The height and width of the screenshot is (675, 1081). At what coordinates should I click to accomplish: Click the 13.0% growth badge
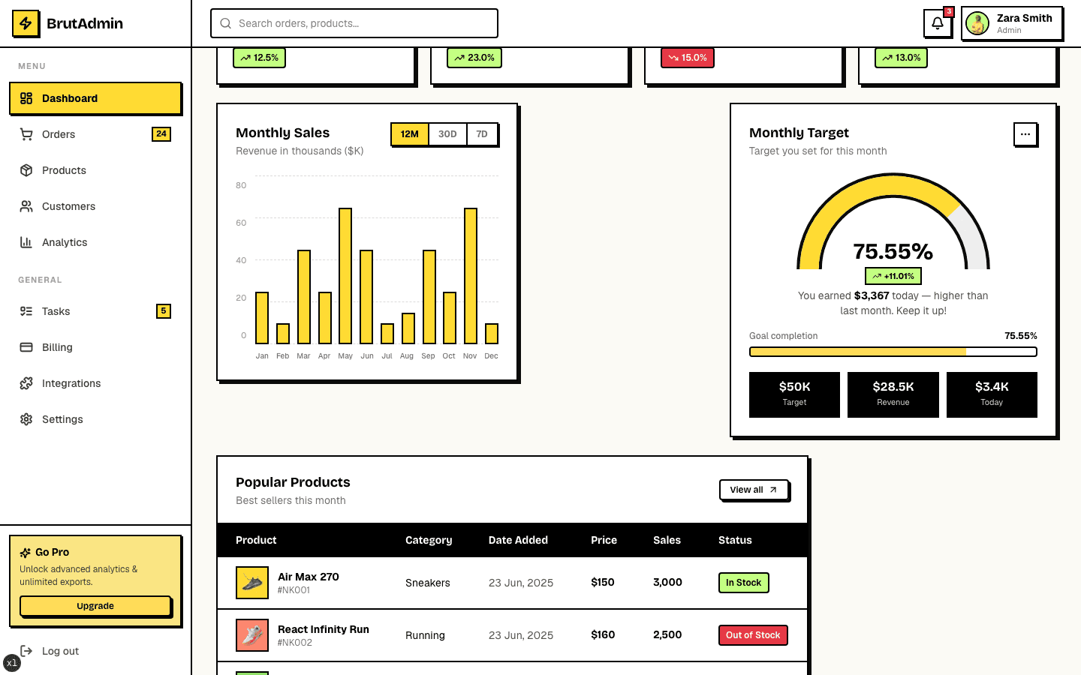901,58
